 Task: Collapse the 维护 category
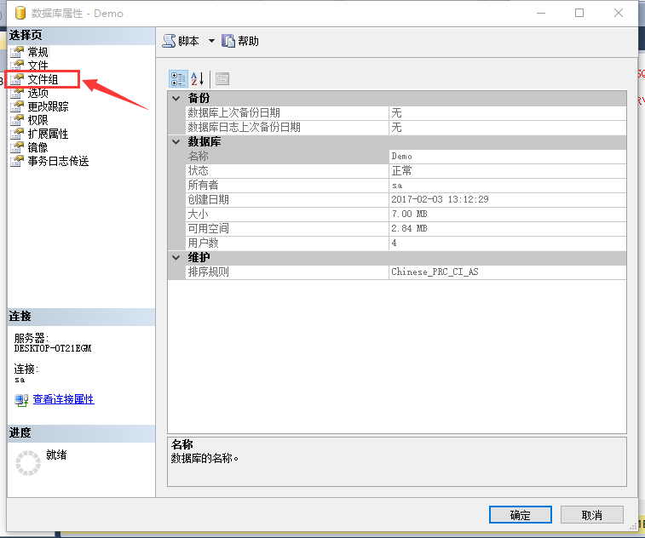click(x=176, y=257)
